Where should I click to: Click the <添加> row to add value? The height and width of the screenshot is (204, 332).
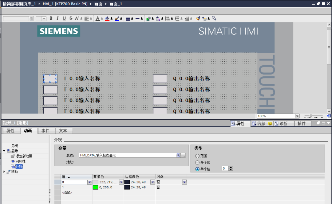coord(67,193)
